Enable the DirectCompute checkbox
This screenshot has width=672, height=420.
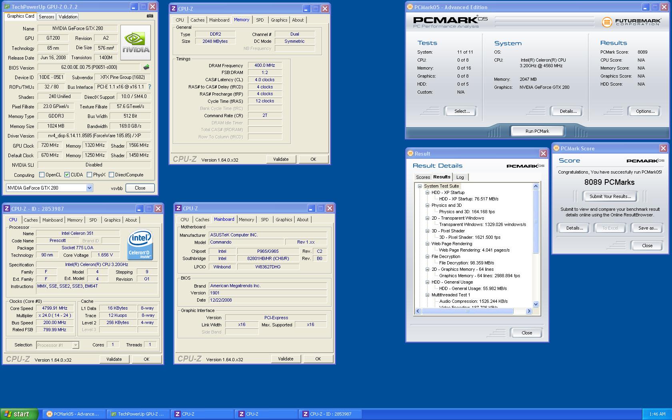111,175
